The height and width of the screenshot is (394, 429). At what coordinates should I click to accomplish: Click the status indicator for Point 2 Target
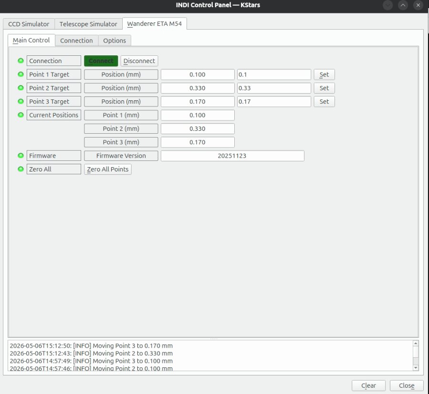(x=21, y=88)
